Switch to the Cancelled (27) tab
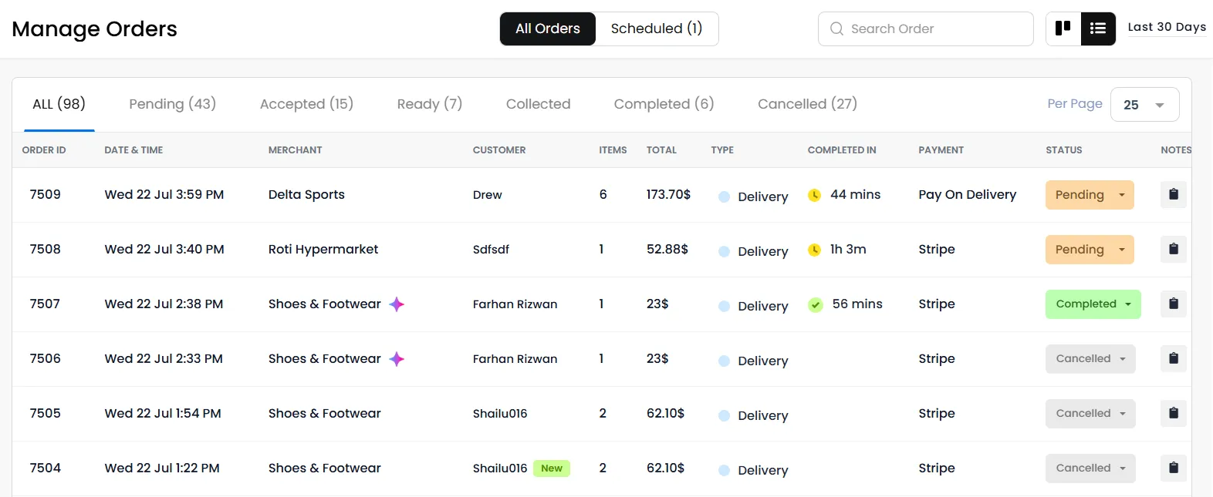The height and width of the screenshot is (497, 1213). click(x=808, y=104)
